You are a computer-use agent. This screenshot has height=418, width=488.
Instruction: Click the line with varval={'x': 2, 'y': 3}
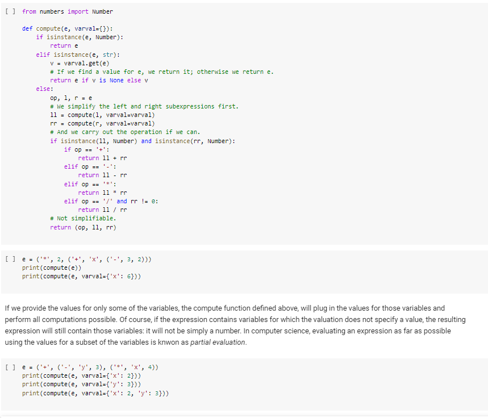click(95, 394)
